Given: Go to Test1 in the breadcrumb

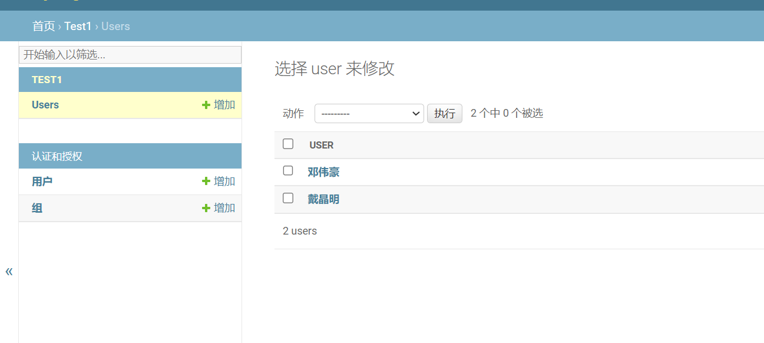Looking at the screenshot, I should 78,27.
